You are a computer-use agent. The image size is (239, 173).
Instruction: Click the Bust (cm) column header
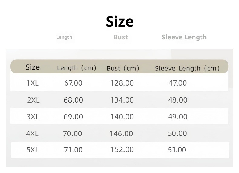123,68
